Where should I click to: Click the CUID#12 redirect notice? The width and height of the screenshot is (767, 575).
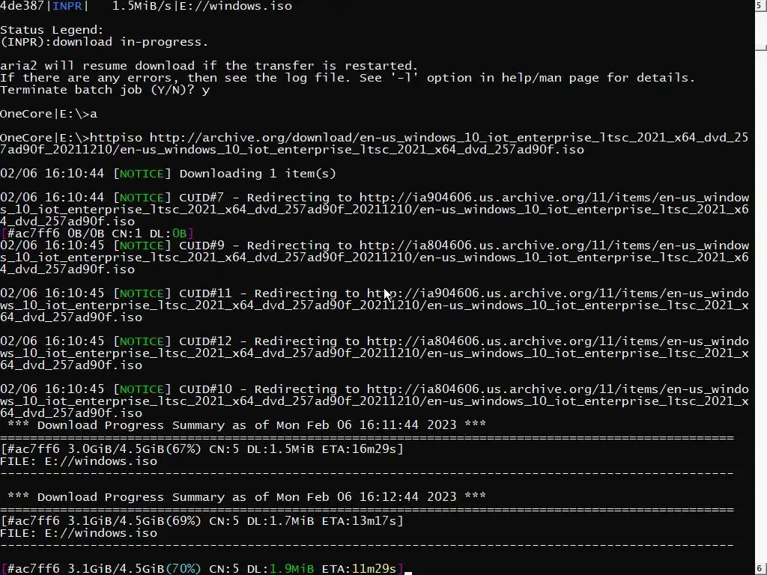click(375, 353)
